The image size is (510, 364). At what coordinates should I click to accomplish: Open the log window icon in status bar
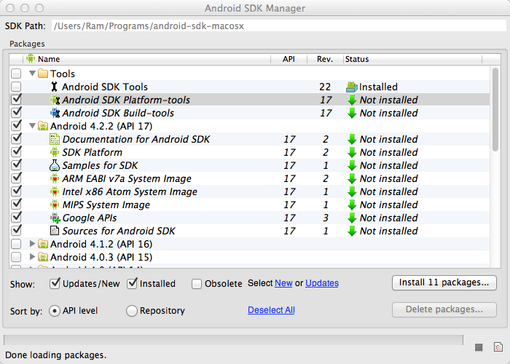tap(498, 347)
